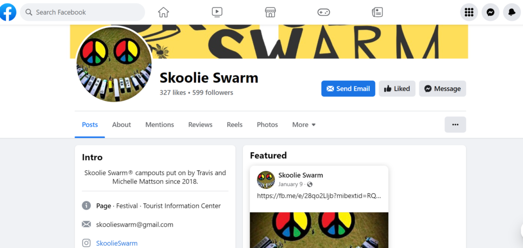The width and height of the screenshot is (523, 248).
Task: Open the Marketplace storefront icon
Action: [x=270, y=12]
